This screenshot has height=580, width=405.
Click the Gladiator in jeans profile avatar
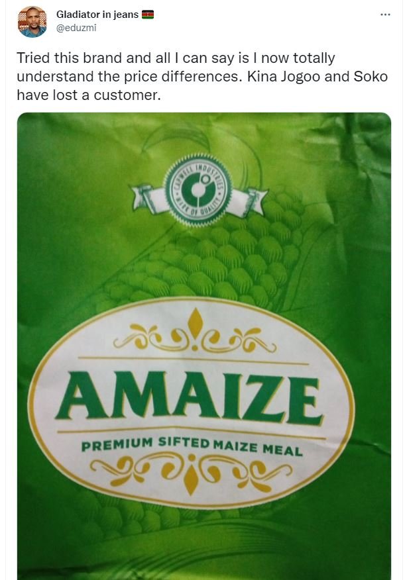click(x=32, y=22)
